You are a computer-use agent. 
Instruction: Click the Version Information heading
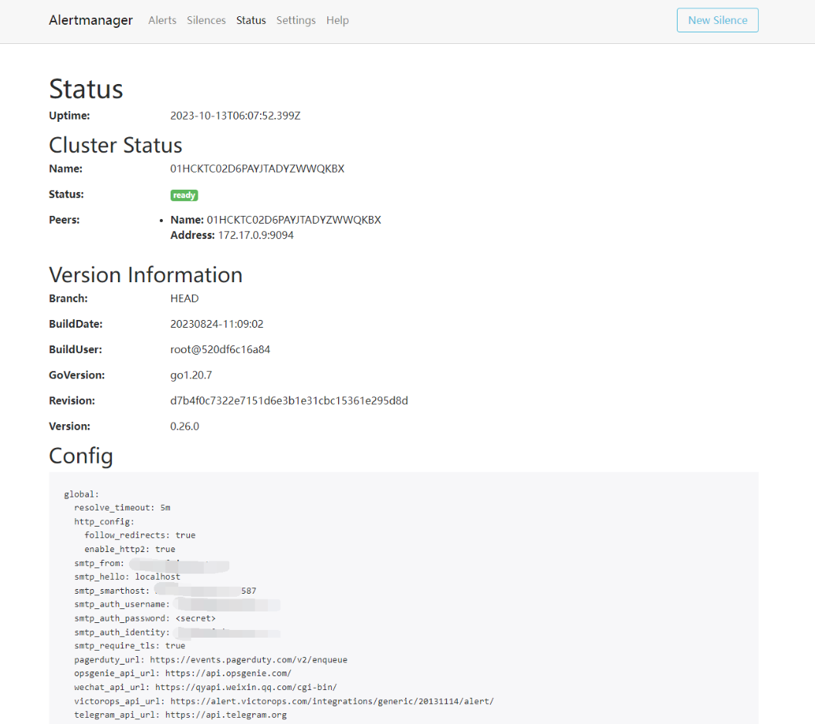pyautogui.click(x=145, y=275)
